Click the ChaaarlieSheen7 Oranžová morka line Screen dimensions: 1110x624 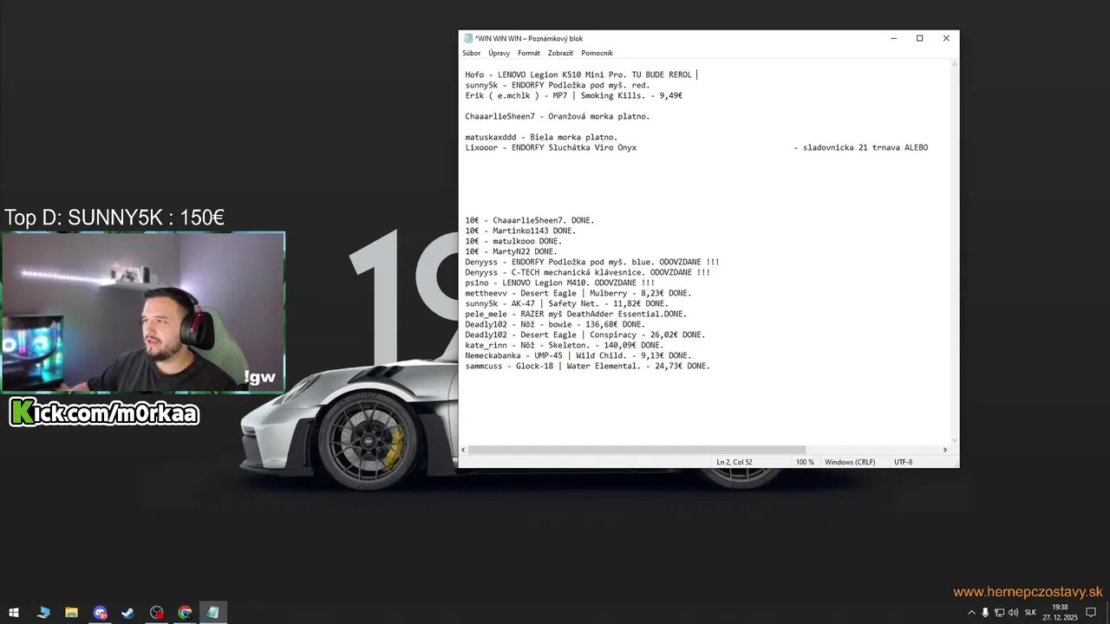click(x=557, y=116)
